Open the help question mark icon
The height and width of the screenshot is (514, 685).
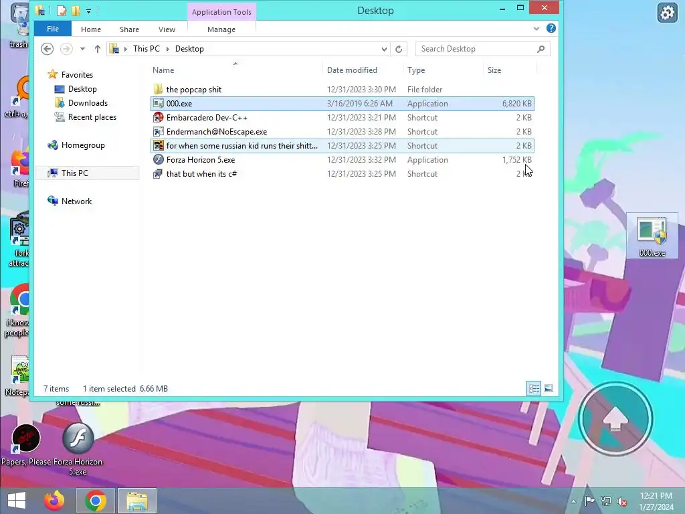pyautogui.click(x=551, y=28)
